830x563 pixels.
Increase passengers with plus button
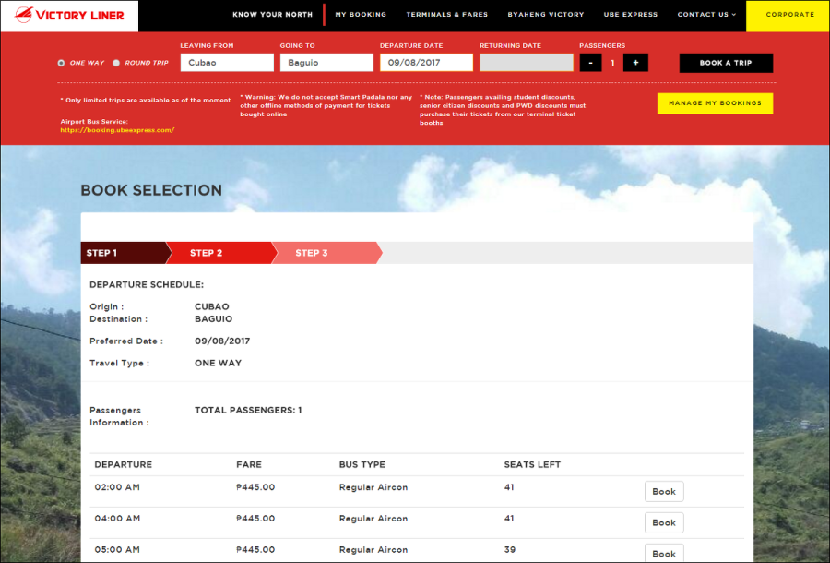coord(635,63)
